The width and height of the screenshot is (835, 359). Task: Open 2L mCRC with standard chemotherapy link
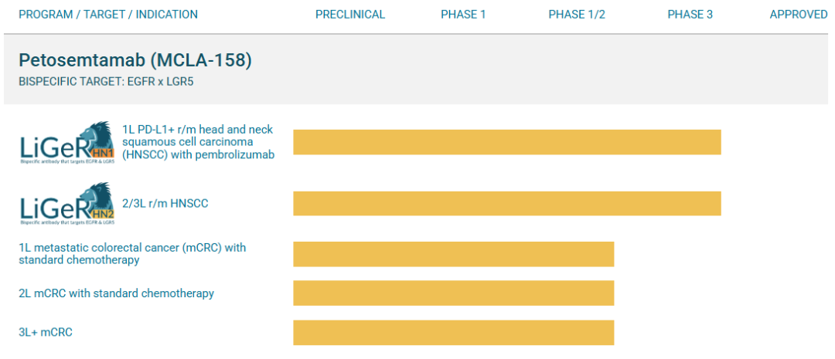(x=117, y=293)
